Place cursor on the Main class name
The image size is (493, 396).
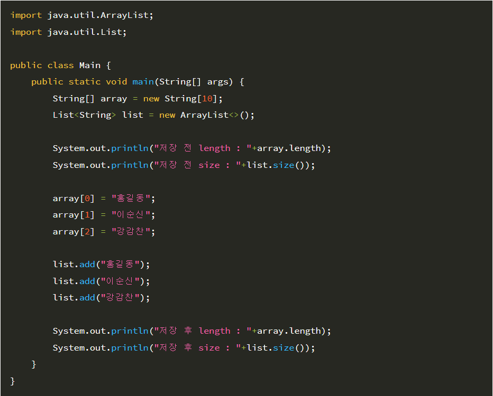coord(89,65)
